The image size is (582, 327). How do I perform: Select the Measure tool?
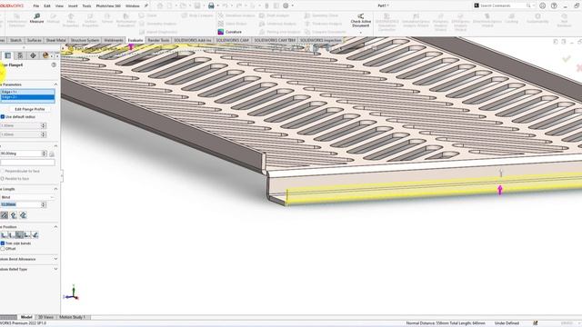click(36, 18)
